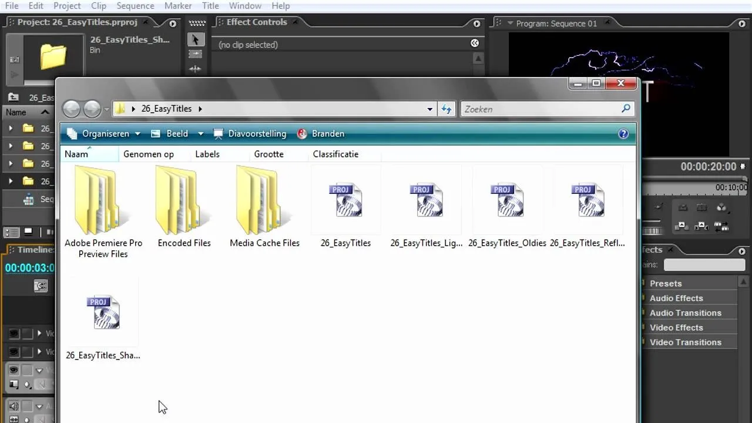Screen dimensions: 752x423
Task: Select the 26_EasyTitles_Refl... project file
Action: (x=587, y=207)
